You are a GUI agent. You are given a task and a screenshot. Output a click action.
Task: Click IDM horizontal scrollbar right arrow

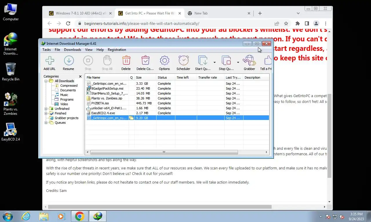(266, 152)
